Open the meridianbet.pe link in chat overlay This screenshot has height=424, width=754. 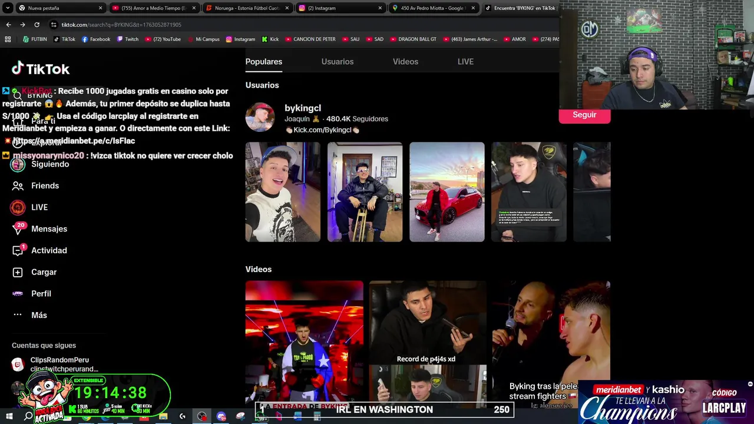tap(74, 141)
